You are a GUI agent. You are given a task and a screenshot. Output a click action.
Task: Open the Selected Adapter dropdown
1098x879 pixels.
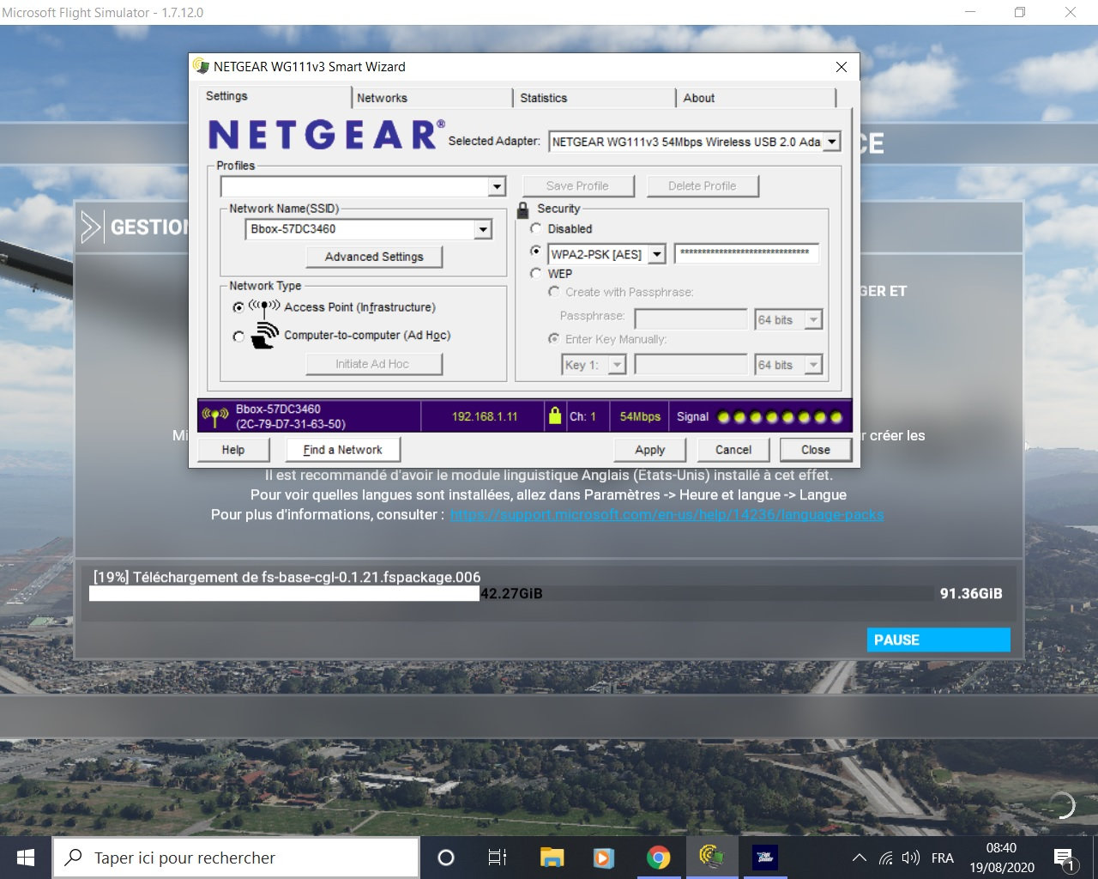tap(830, 142)
